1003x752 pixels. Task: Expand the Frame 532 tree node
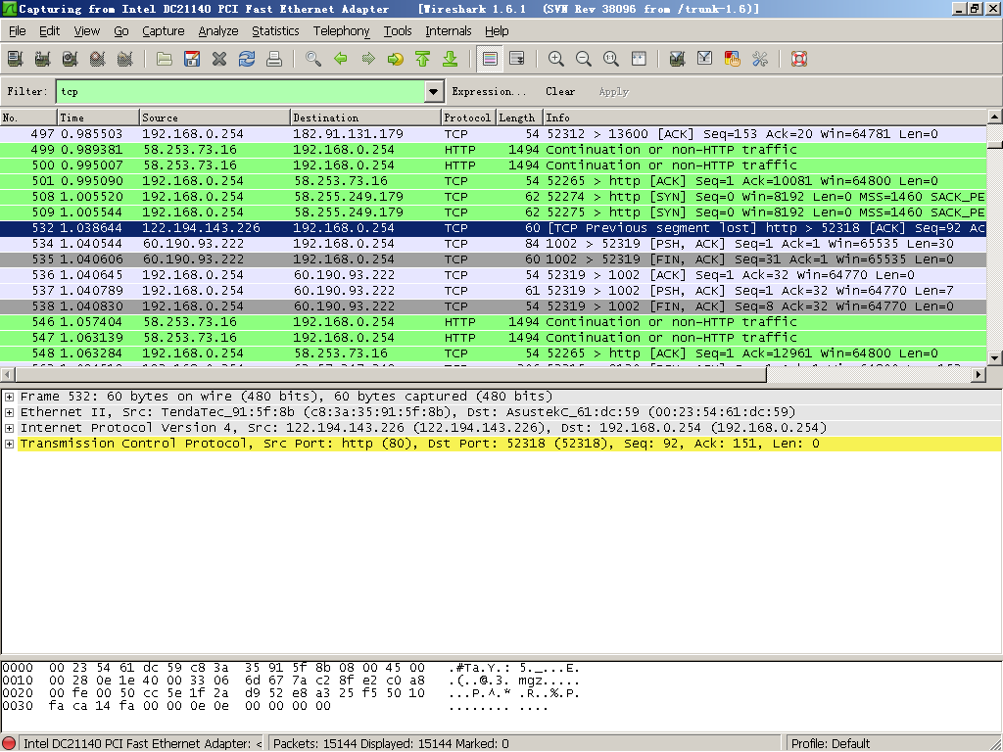[x=9, y=398]
